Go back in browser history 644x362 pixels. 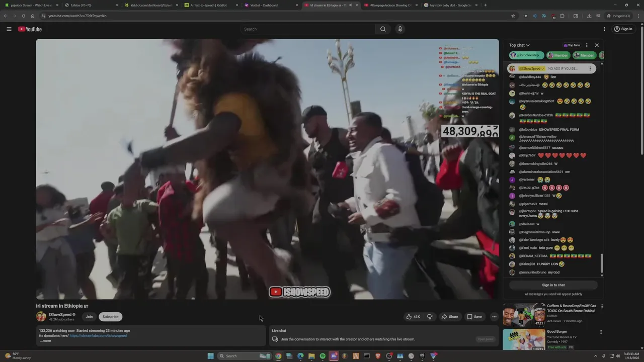(6, 16)
